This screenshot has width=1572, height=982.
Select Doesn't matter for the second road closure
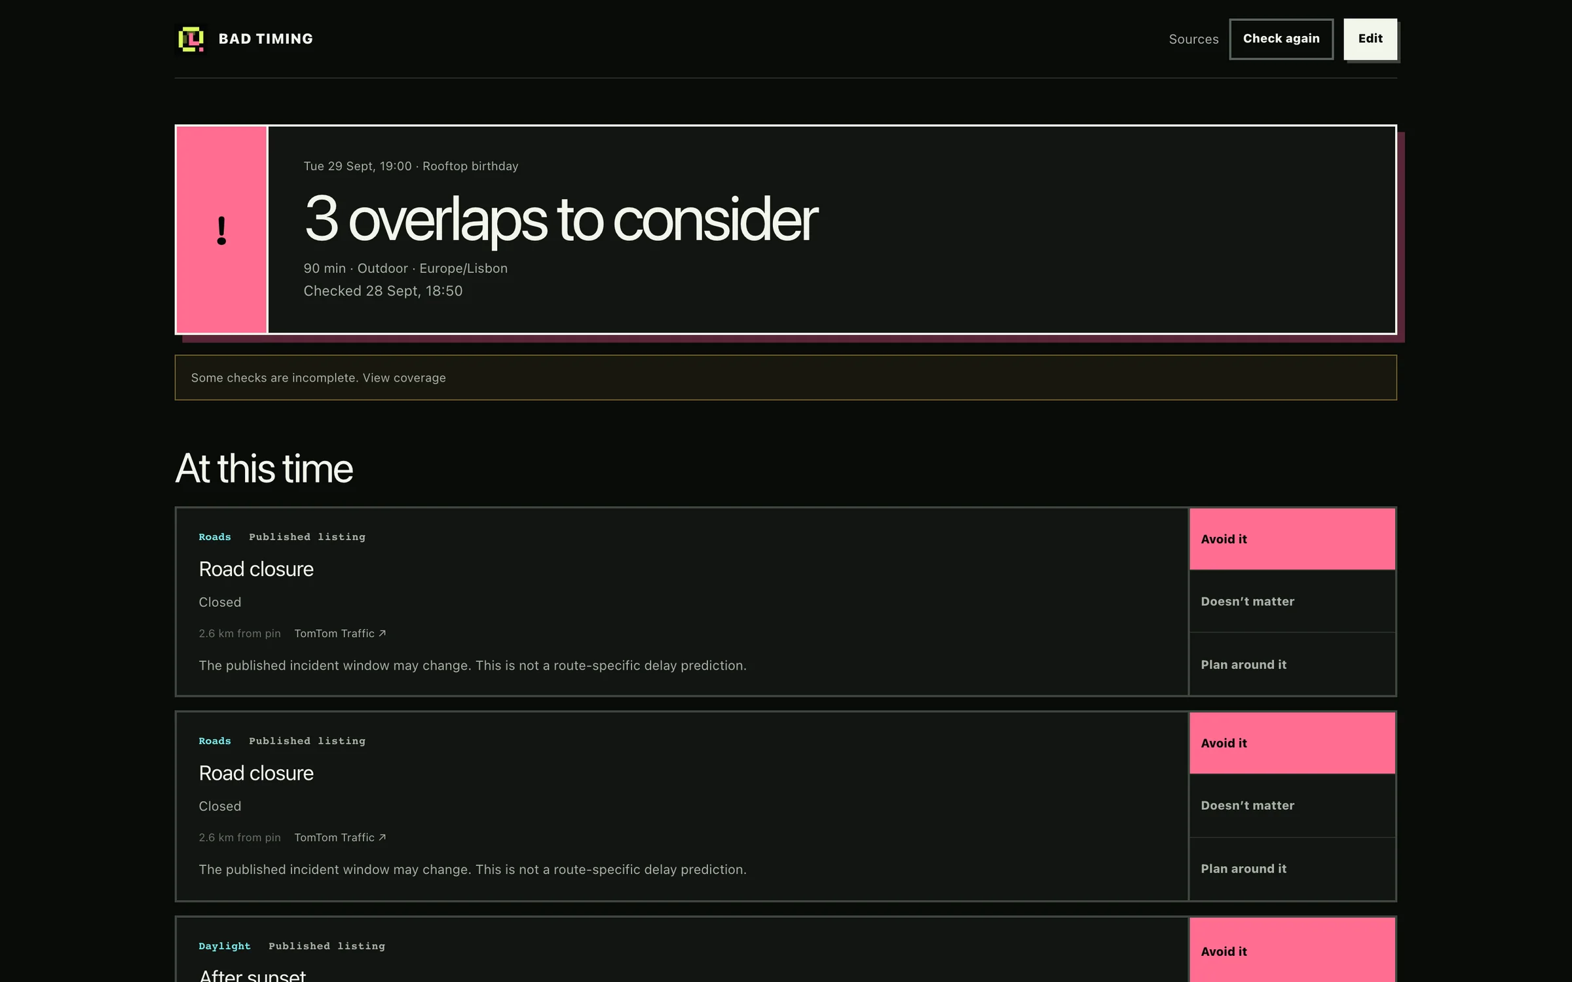coord(1292,805)
